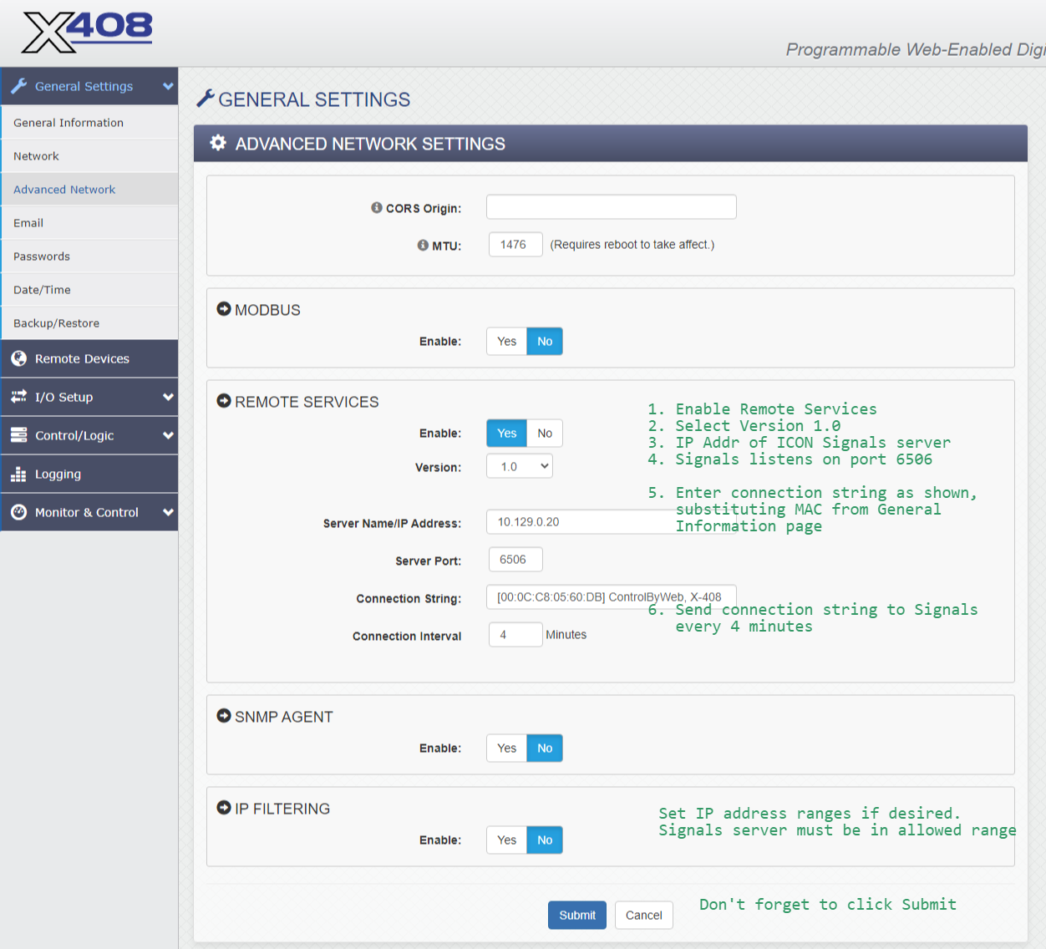Click the X408 logo
This screenshot has width=1046, height=949.
pos(88,33)
